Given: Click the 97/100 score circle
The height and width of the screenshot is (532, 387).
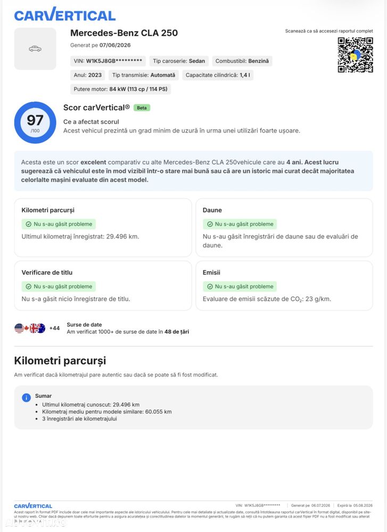Looking at the screenshot, I should pyautogui.click(x=35, y=122).
